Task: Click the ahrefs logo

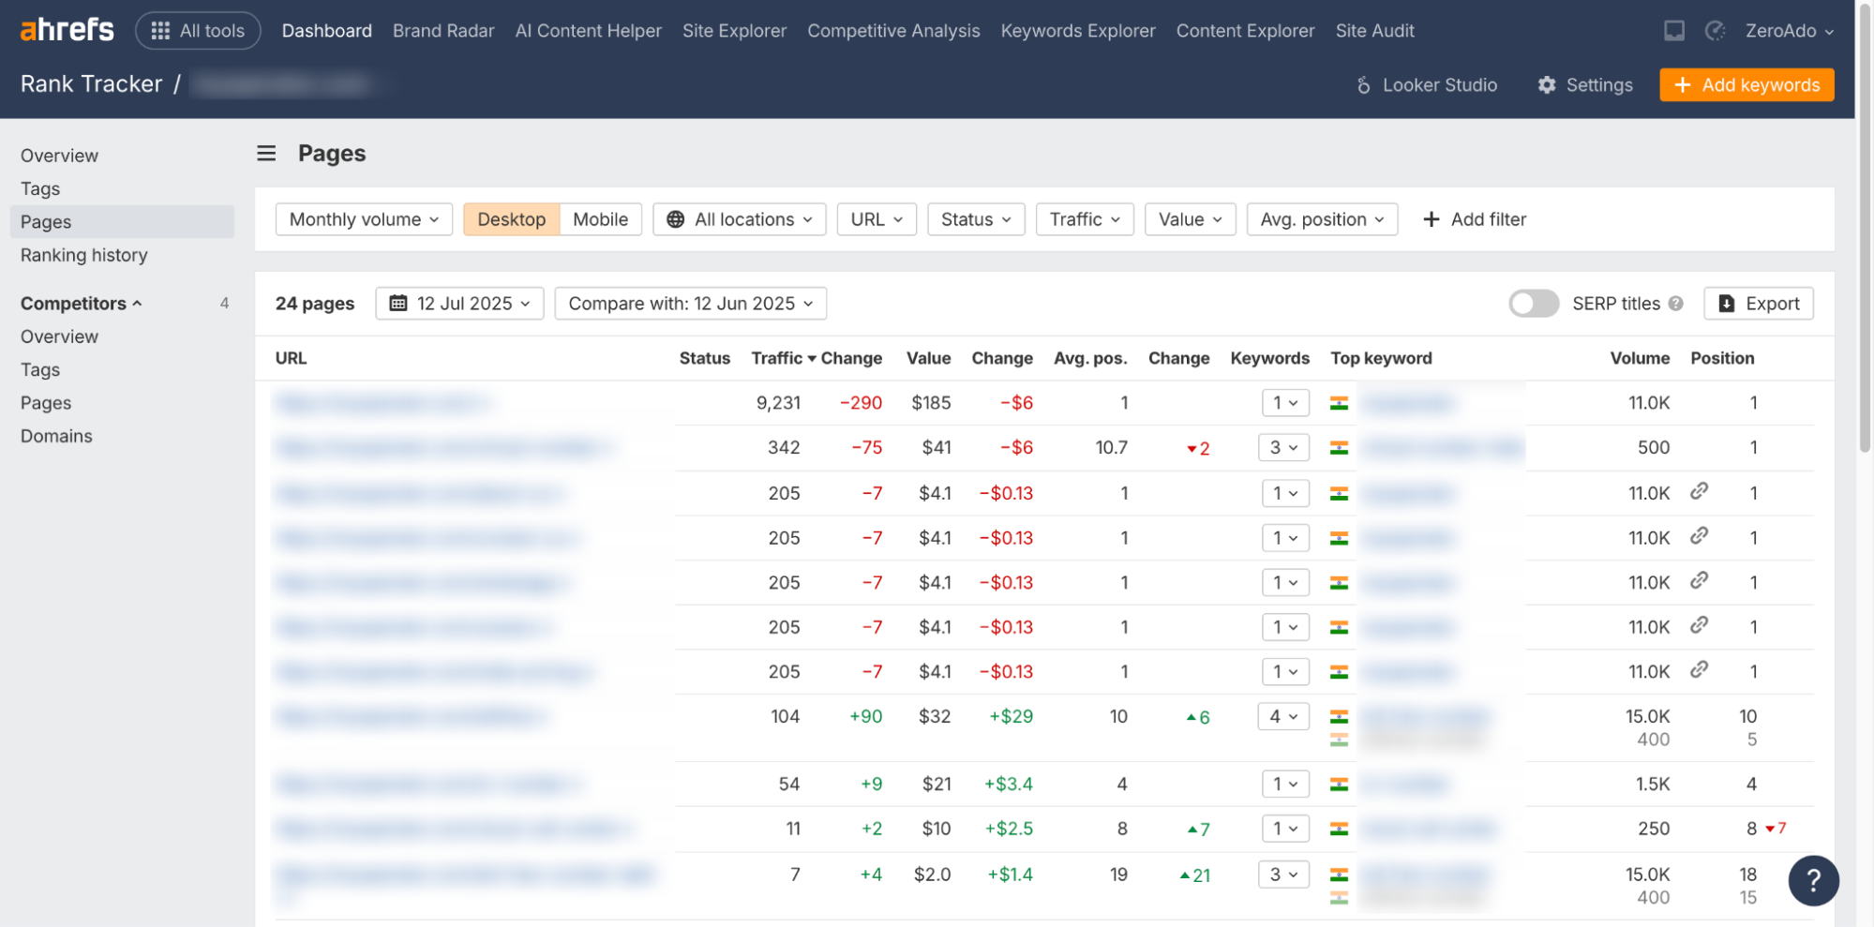Action: [67, 30]
